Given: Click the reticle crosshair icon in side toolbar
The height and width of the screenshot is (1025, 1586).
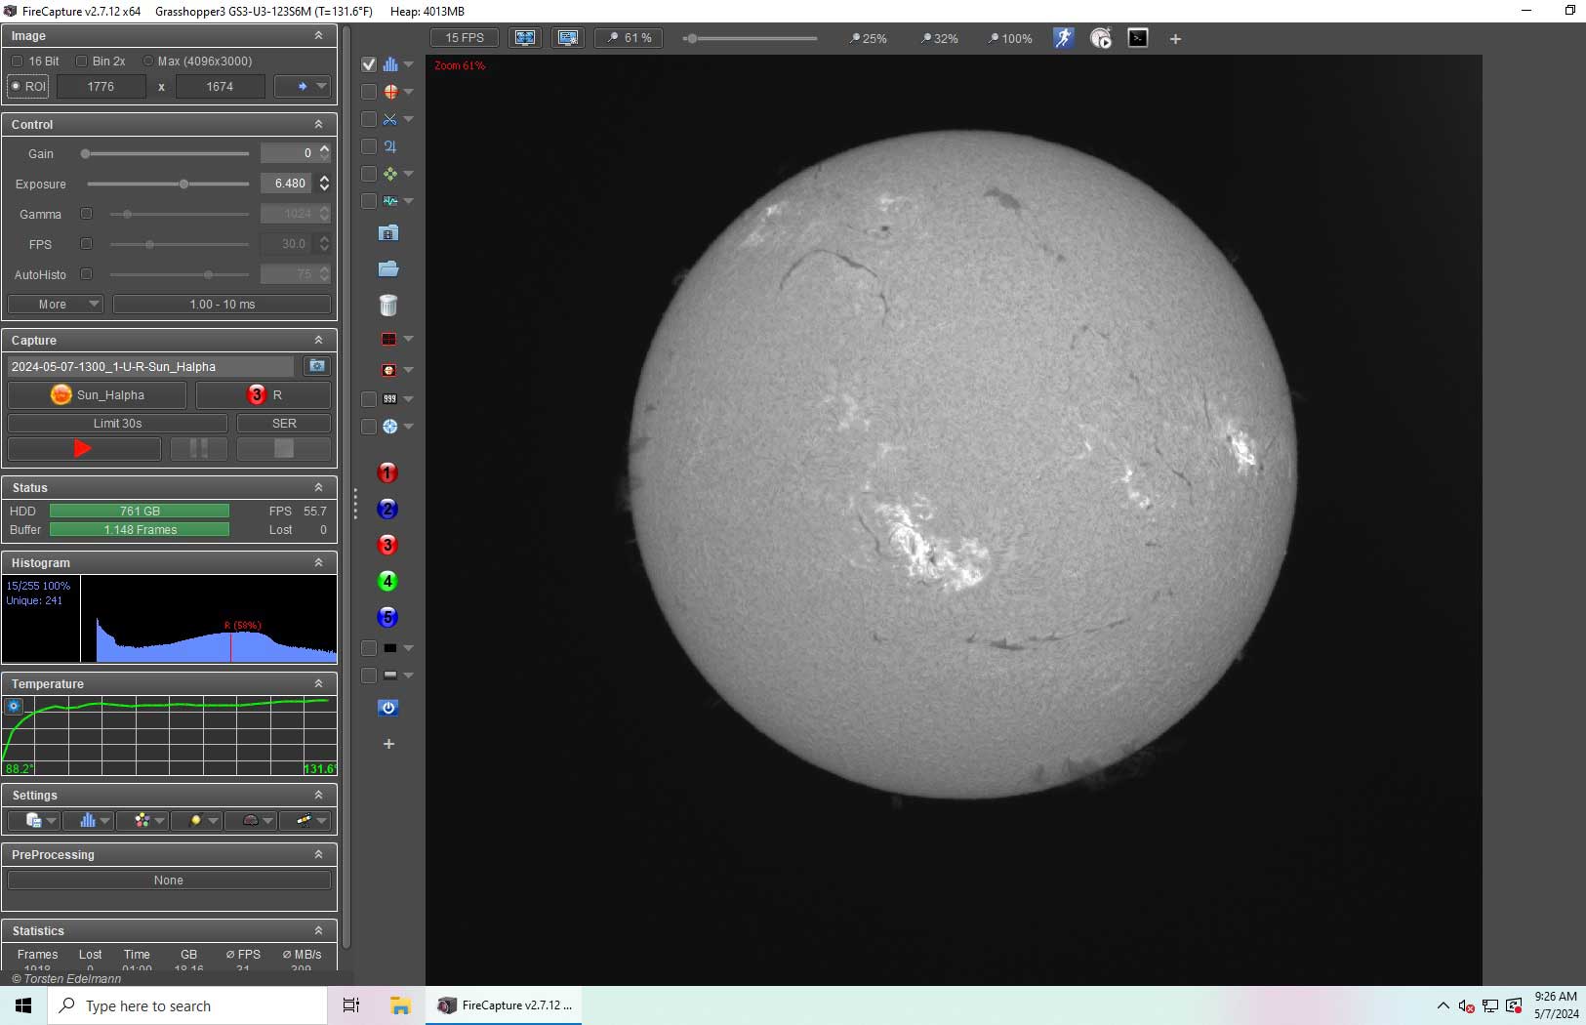Looking at the screenshot, I should click(x=390, y=92).
